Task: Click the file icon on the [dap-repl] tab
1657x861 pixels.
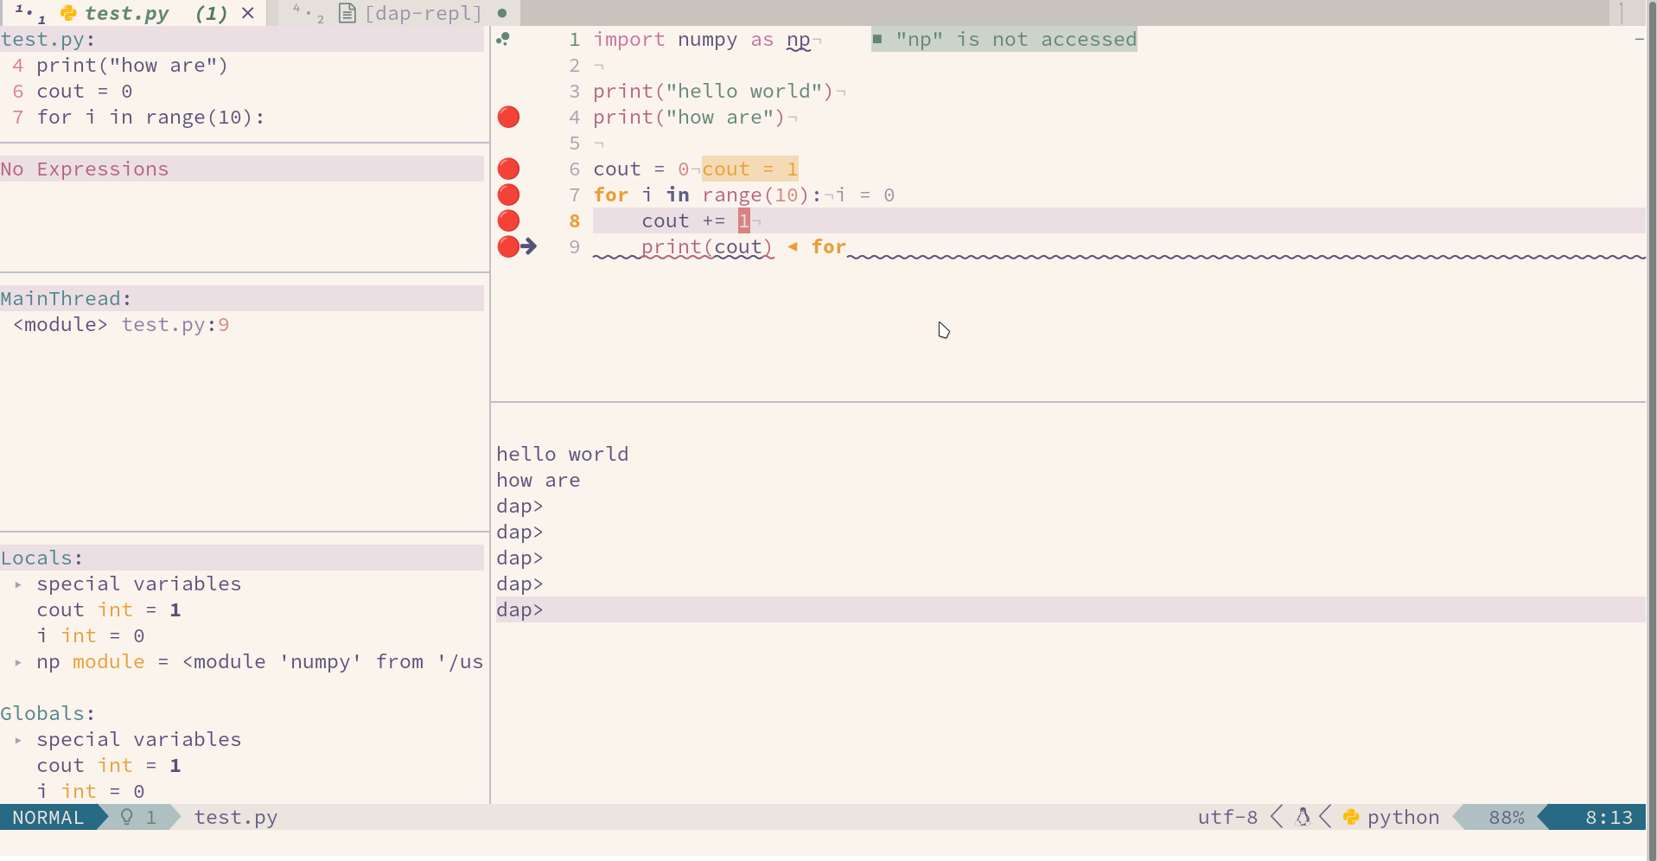Action: tap(347, 13)
